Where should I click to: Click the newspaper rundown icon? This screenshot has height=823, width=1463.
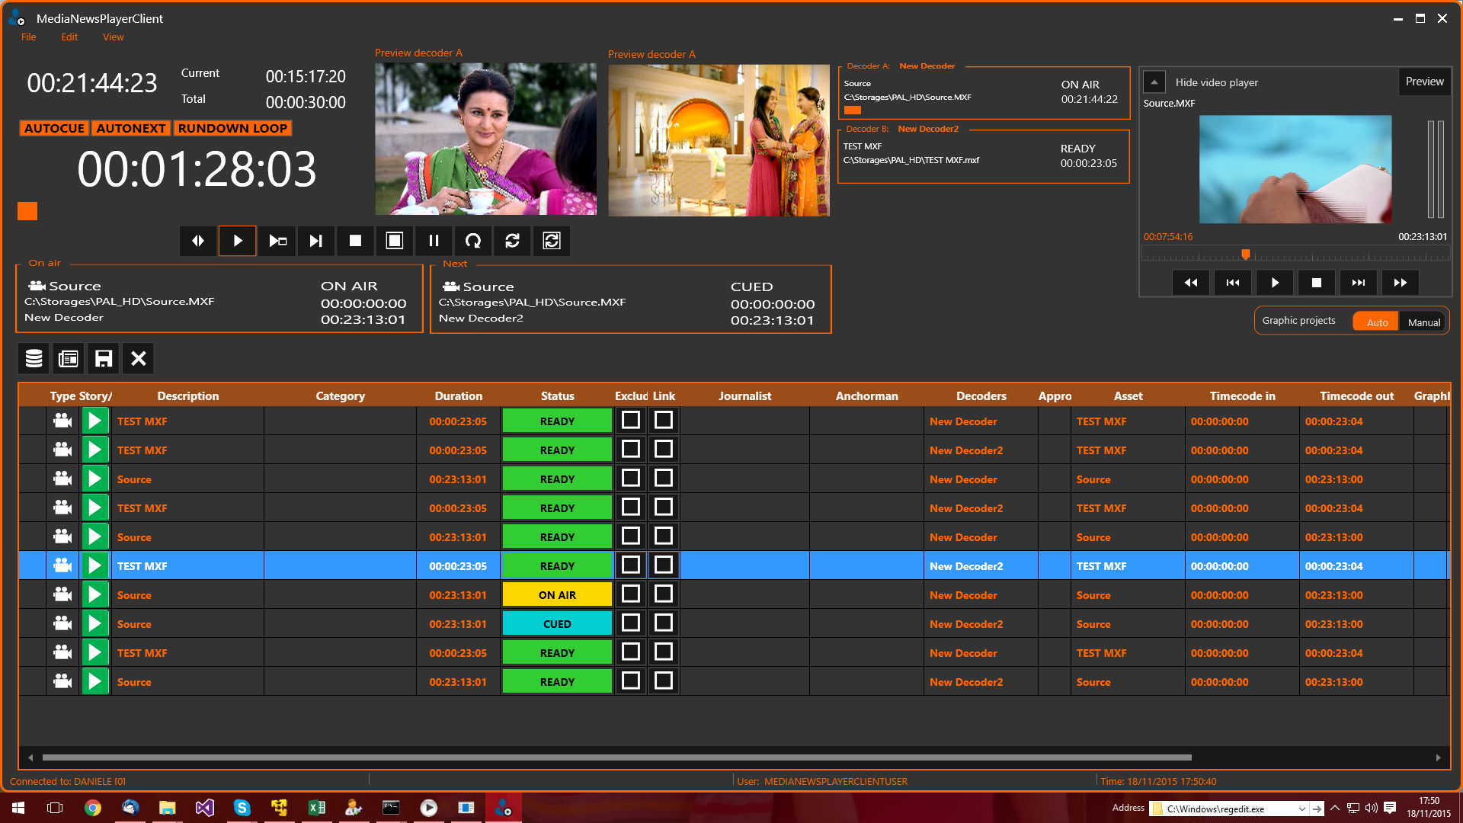click(x=69, y=358)
